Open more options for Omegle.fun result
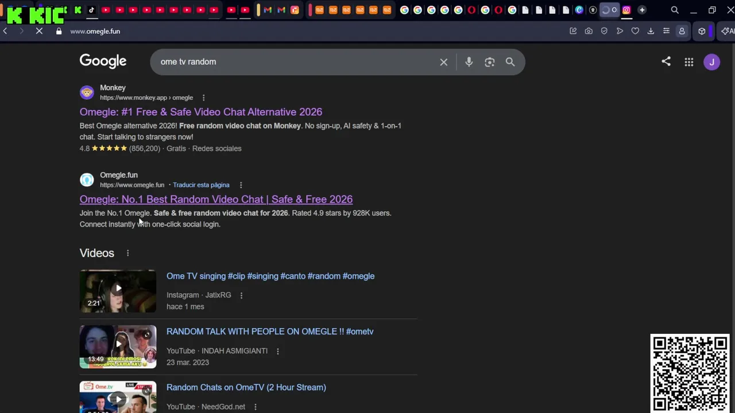Screen dimensions: 735x413 point(241,185)
